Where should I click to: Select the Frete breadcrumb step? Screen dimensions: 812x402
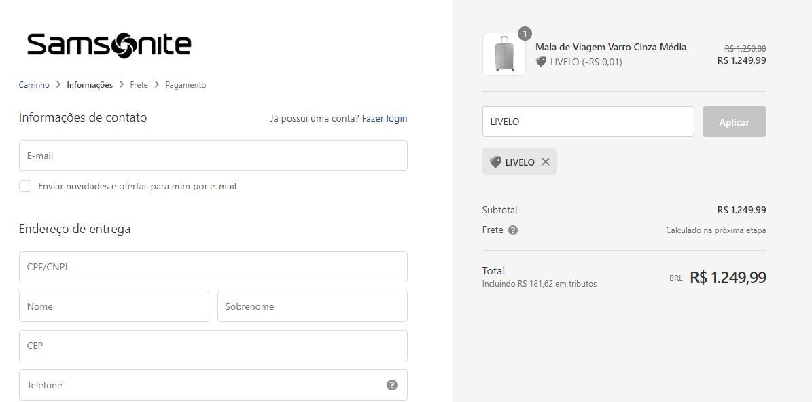pyautogui.click(x=139, y=85)
